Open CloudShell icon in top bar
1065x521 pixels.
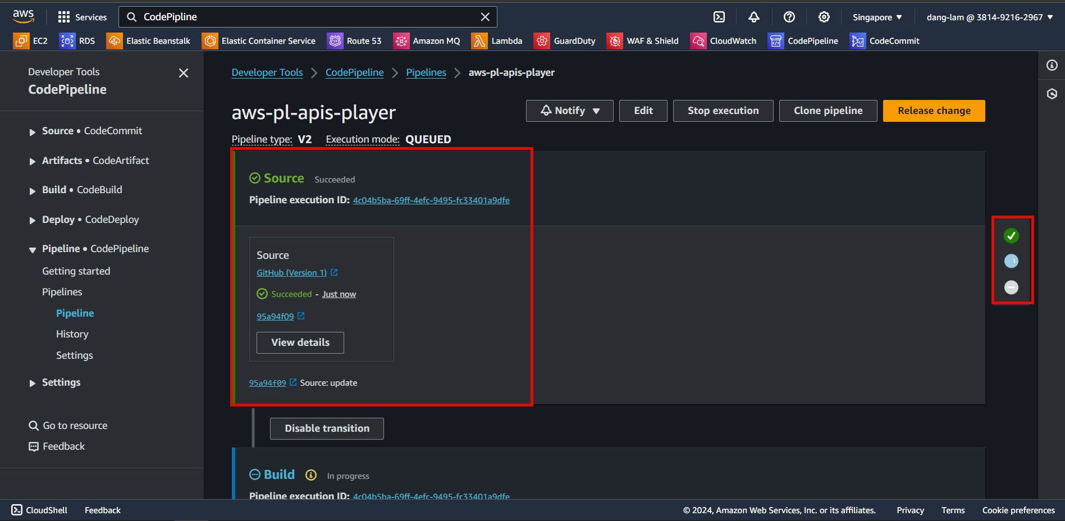[x=719, y=17]
